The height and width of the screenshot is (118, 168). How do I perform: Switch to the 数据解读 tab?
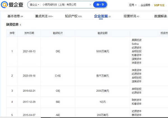(x=160, y=16)
